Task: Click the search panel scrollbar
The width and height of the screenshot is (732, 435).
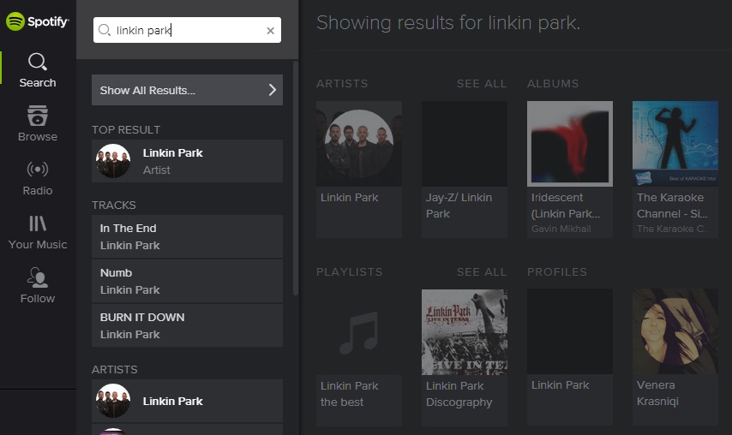Action: 296,177
